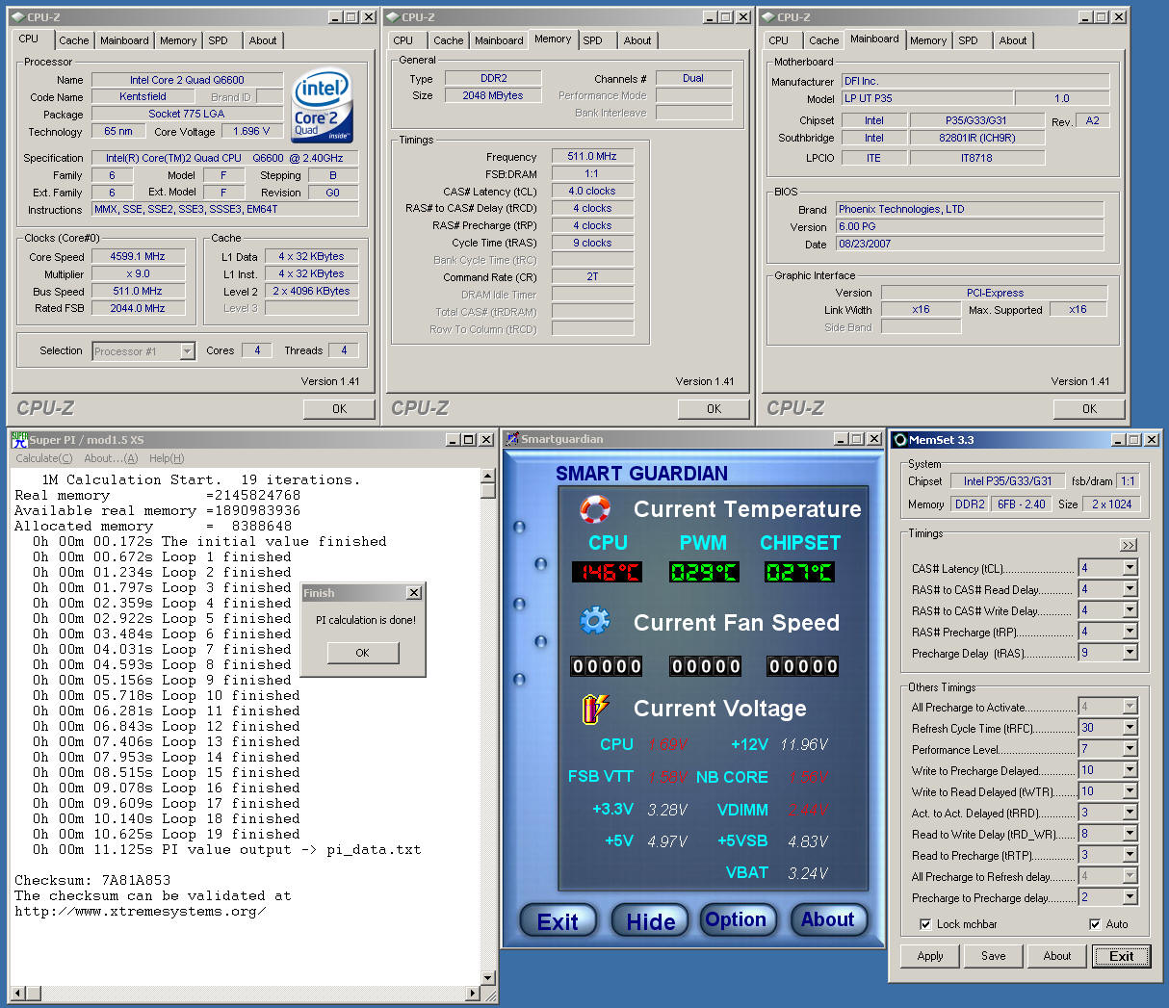Click the PWM temperature LED readout
Viewport: 1169px width, 1008px height.
pos(704,572)
